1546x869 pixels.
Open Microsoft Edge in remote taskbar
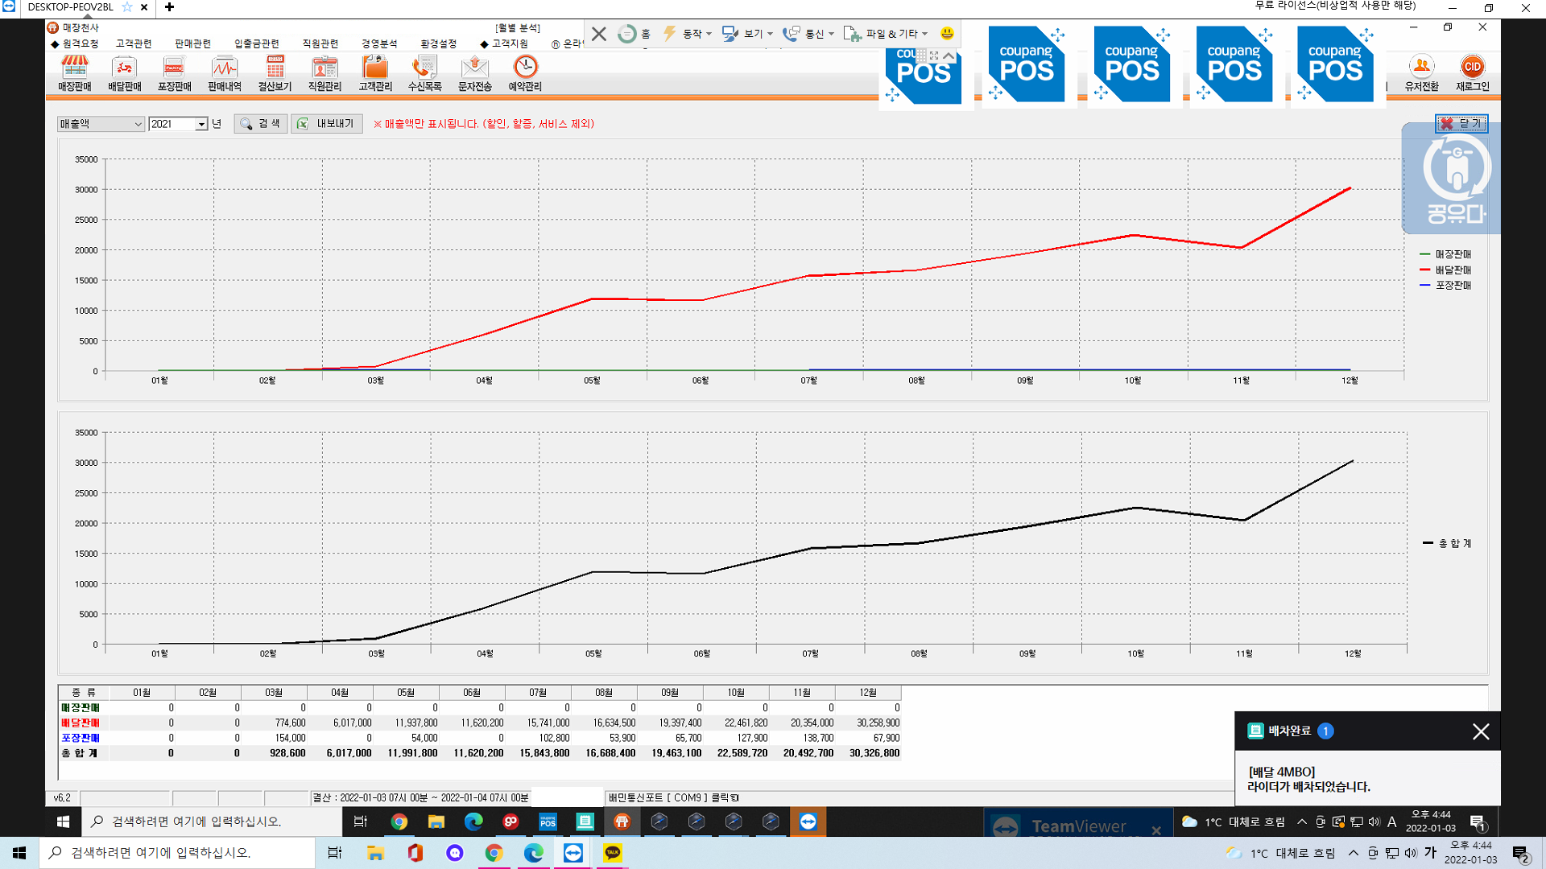click(473, 822)
